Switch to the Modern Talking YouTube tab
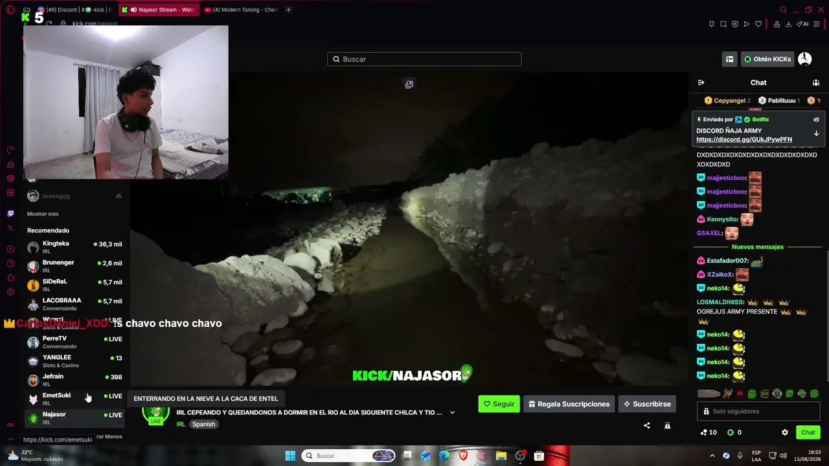 click(241, 10)
